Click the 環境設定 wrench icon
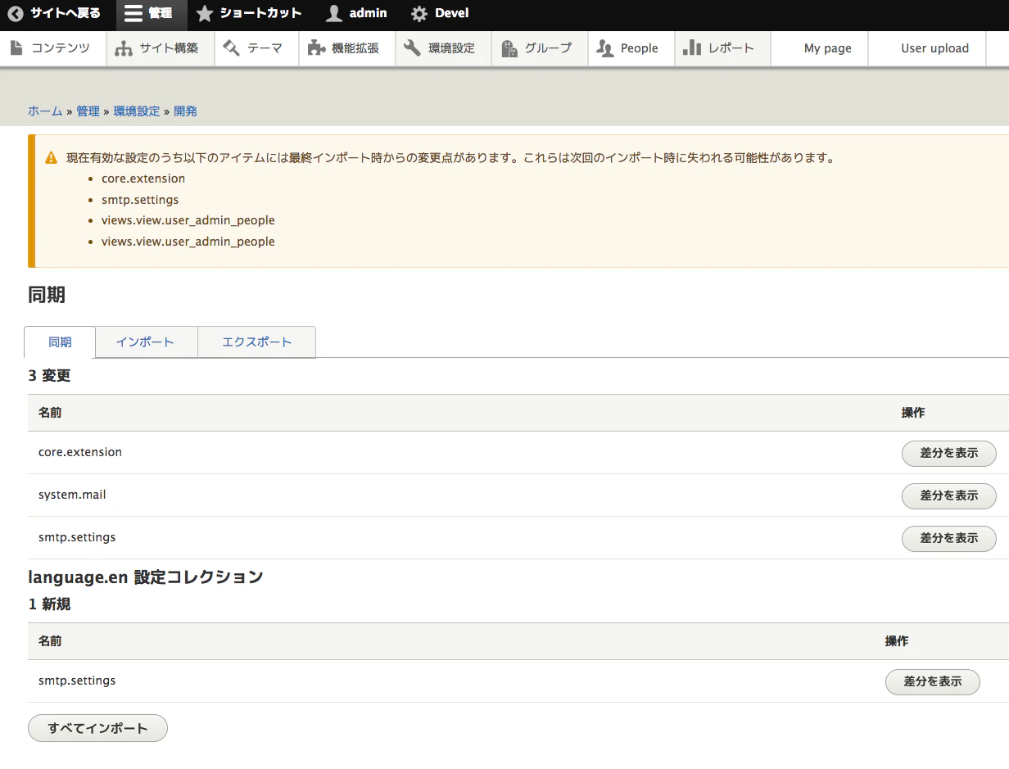The height and width of the screenshot is (769, 1009). tap(413, 47)
